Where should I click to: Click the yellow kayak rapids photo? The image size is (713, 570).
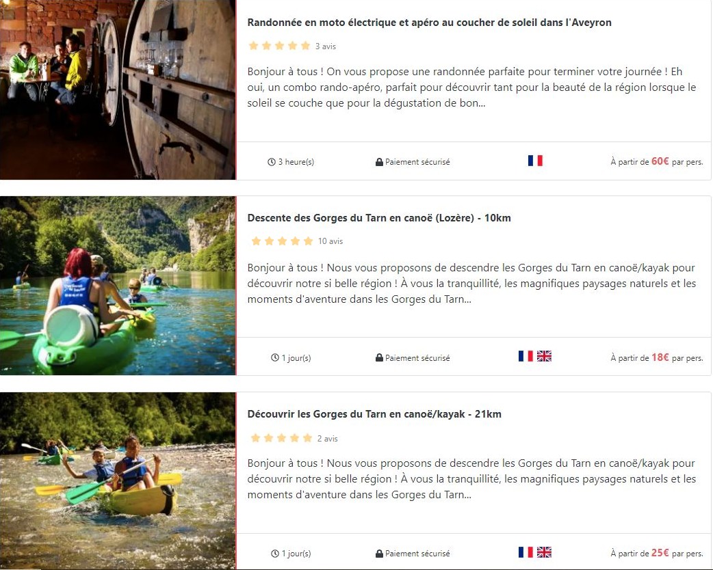pyautogui.click(x=118, y=480)
